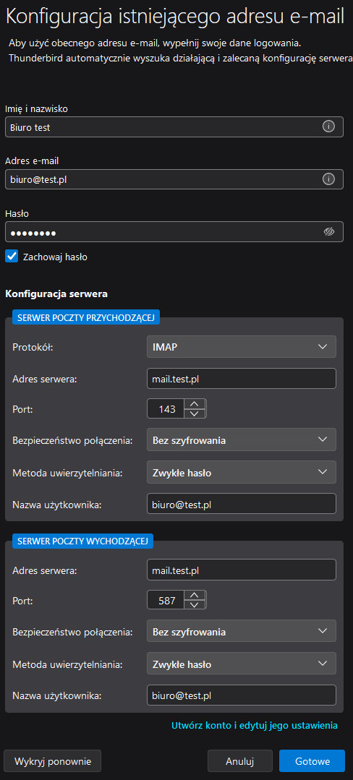
Task: Open incoming Bezpieczeństwo połączenia dropdown
Action: coord(242,440)
